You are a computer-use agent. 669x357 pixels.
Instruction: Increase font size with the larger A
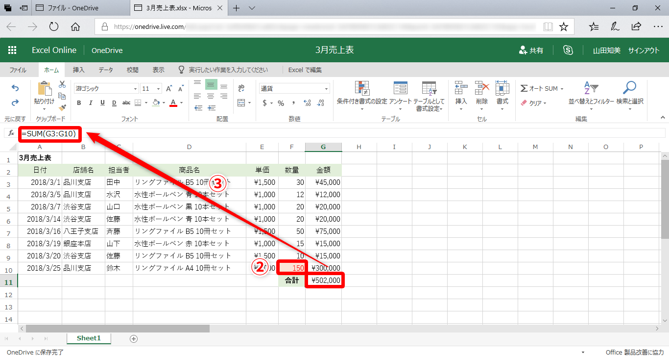[169, 89]
